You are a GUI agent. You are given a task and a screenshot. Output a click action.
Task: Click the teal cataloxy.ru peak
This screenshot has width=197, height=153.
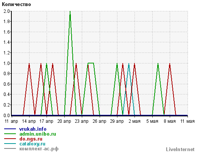129,64
